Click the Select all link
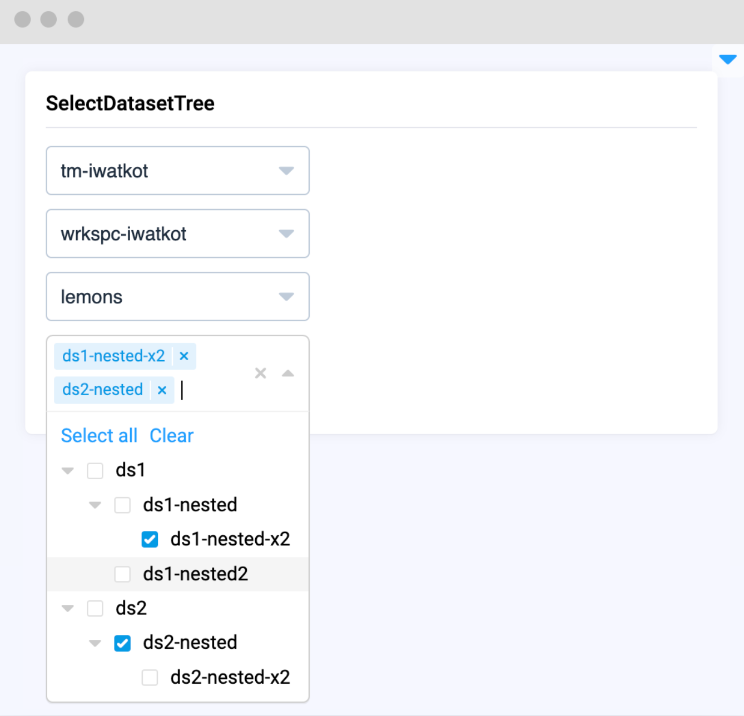The height and width of the screenshot is (716, 744). [99, 436]
